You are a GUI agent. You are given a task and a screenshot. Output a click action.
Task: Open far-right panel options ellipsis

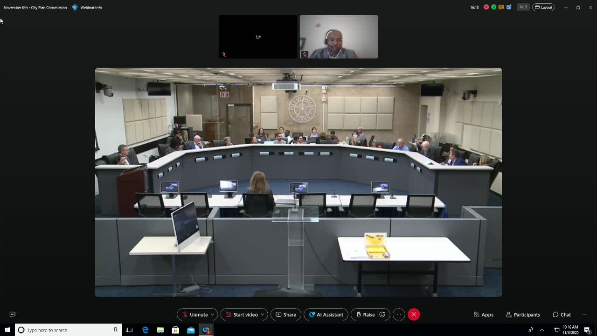pos(584,315)
